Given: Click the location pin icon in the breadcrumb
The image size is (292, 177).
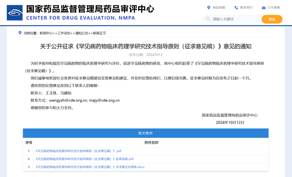Looking at the screenshot, I should point(19,33).
